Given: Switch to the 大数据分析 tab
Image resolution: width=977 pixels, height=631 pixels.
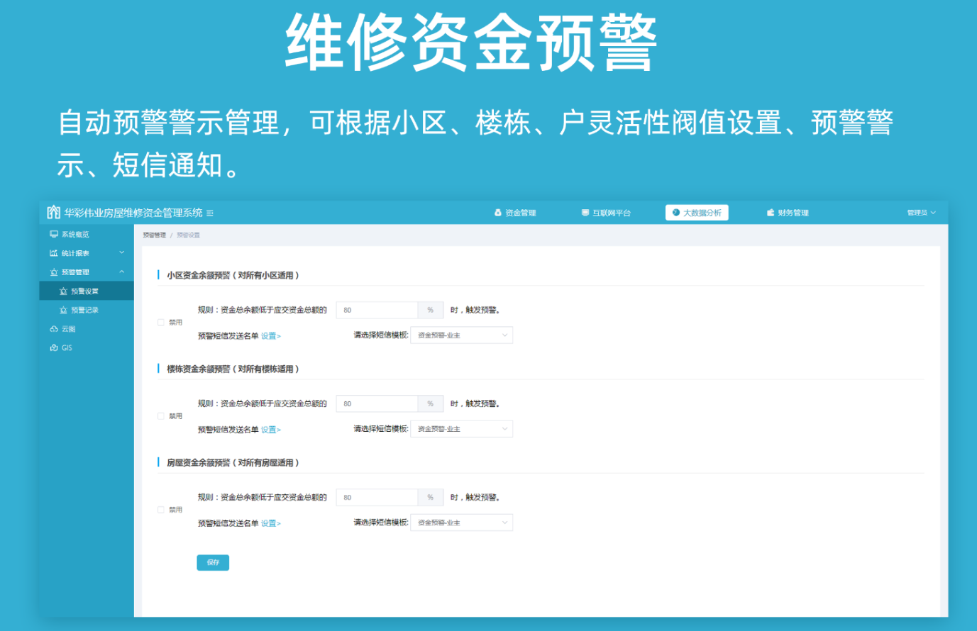Looking at the screenshot, I should (697, 213).
